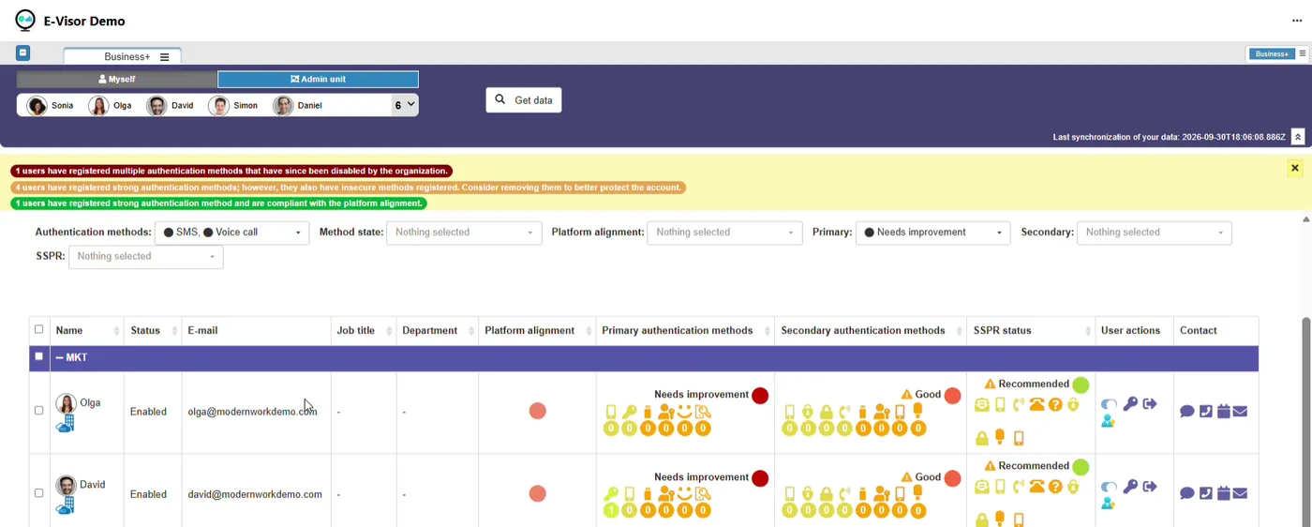Viewport: 1312px width, 527px height.
Task: Click the user-edit icon under Olga's user actions
Action: tap(1108, 422)
